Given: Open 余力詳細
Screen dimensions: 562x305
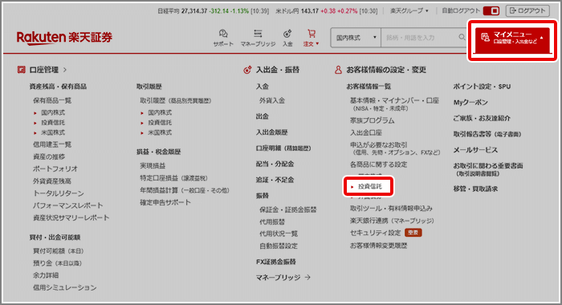Looking at the screenshot, I should (x=46, y=275).
